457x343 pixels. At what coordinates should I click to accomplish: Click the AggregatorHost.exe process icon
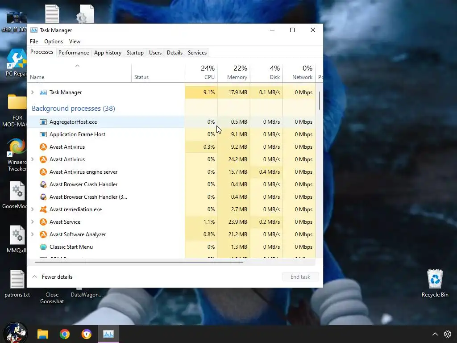pos(43,122)
